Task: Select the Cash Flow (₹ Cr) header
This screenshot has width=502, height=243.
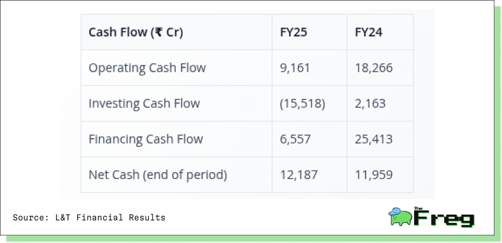Action: click(136, 32)
